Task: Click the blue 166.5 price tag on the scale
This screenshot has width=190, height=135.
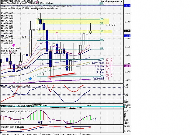Action: (127, 36)
